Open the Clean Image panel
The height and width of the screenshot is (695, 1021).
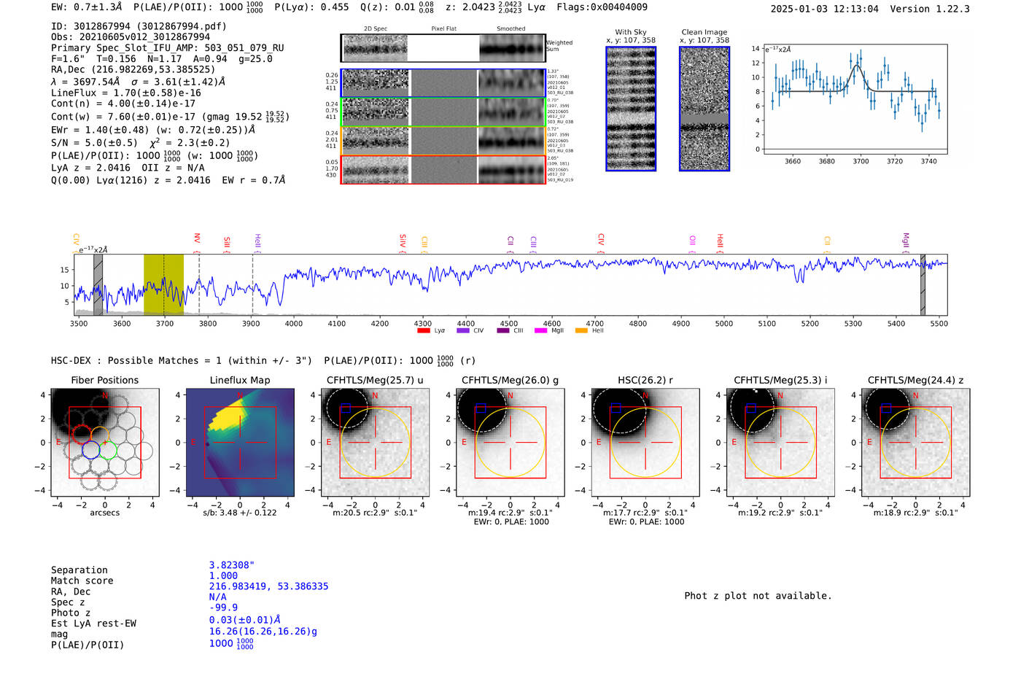(x=704, y=109)
